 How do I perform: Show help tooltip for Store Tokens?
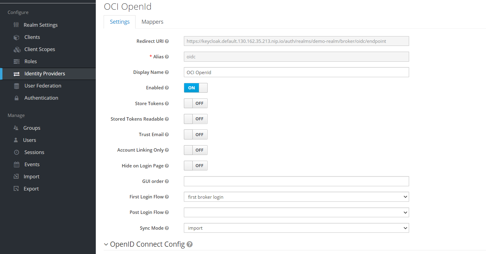pos(167,104)
